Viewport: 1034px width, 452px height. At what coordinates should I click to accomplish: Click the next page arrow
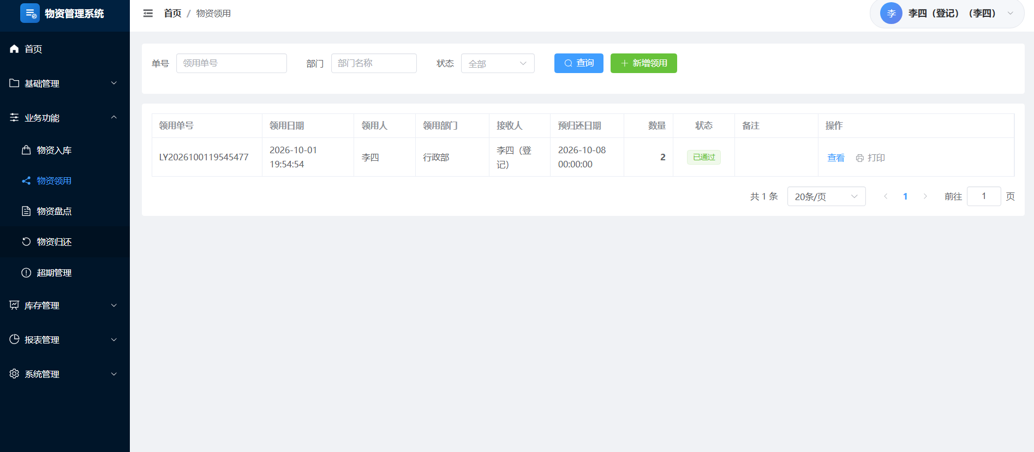[925, 196]
